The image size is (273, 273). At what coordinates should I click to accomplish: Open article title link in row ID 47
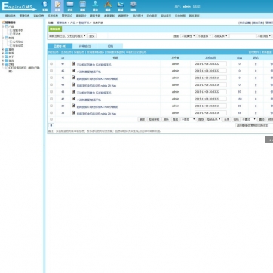pyautogui.click(x=94, y=65)
